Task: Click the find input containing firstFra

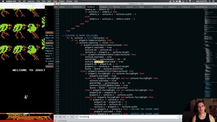Action: (x=129, y=117)
